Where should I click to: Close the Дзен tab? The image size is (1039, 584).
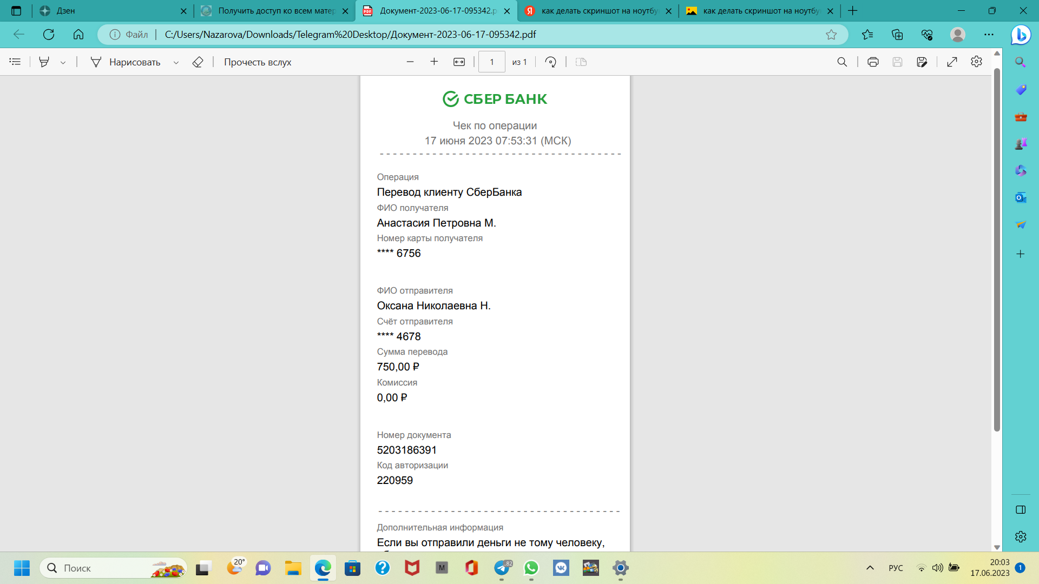tap(183, 11)
